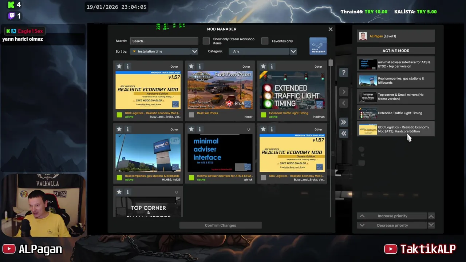Click up-arrow icon left of Increase priority
This screenshot has height=262, width=466.
(x=362, y=216)
